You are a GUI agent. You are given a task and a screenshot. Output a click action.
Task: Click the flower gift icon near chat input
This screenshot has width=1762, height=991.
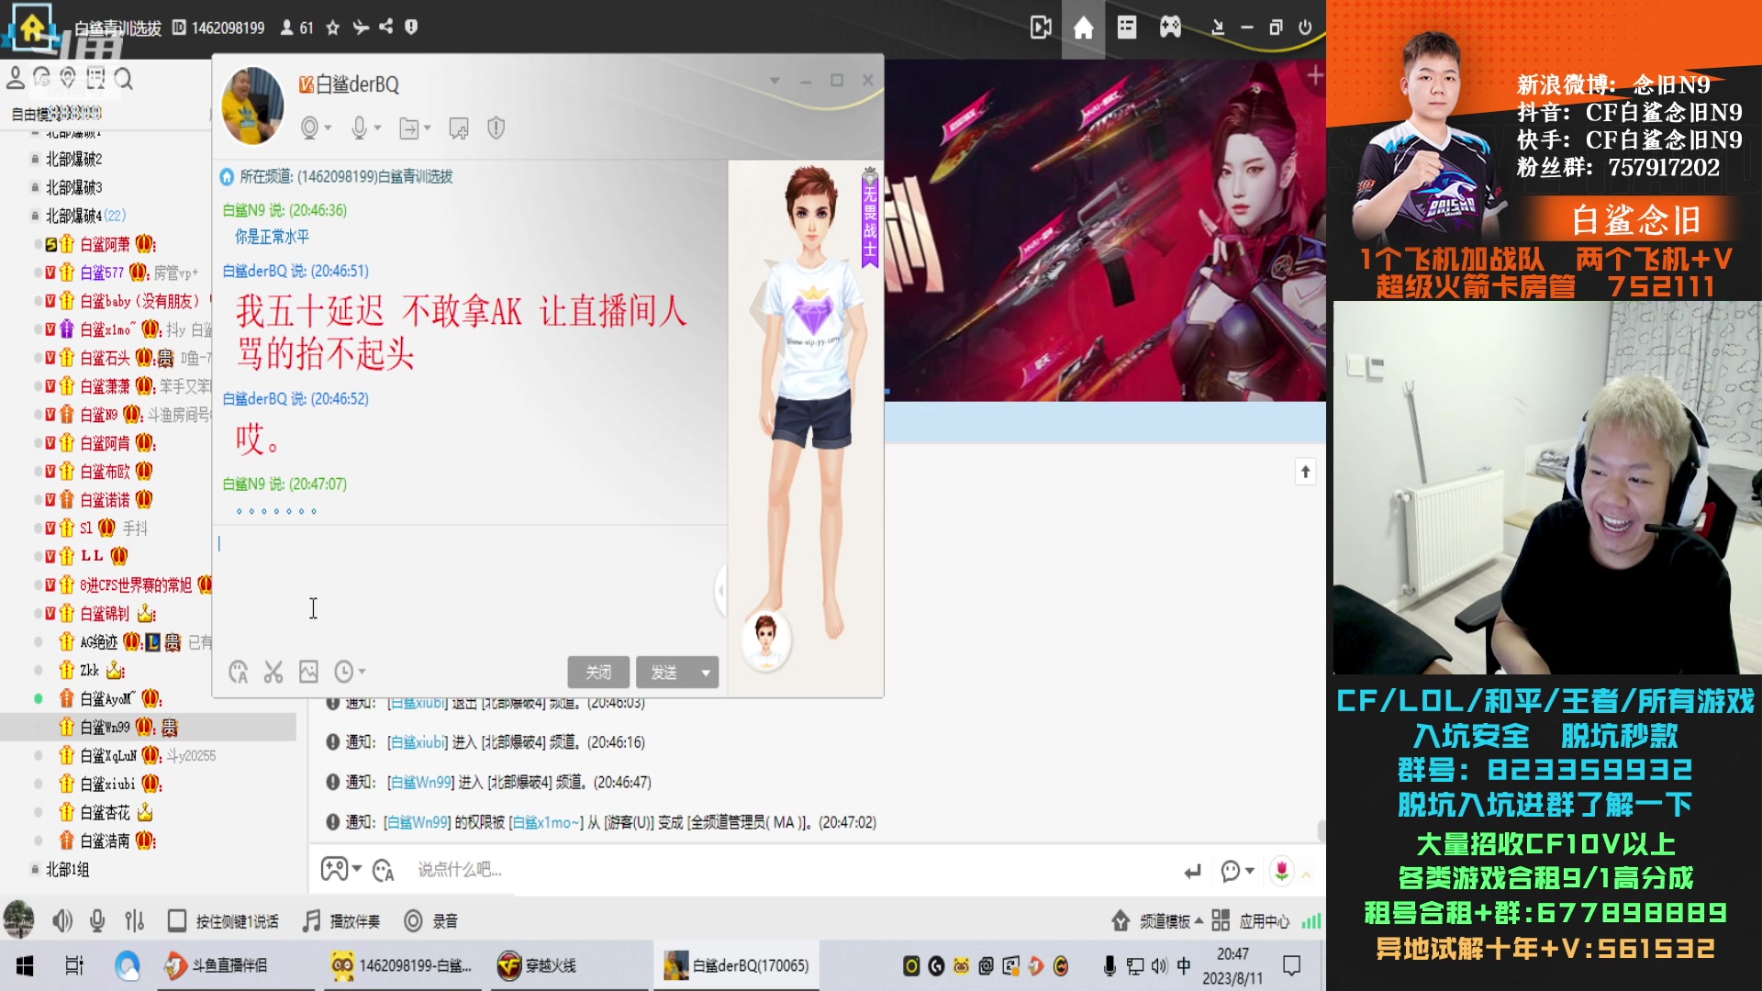(1282, 870)
